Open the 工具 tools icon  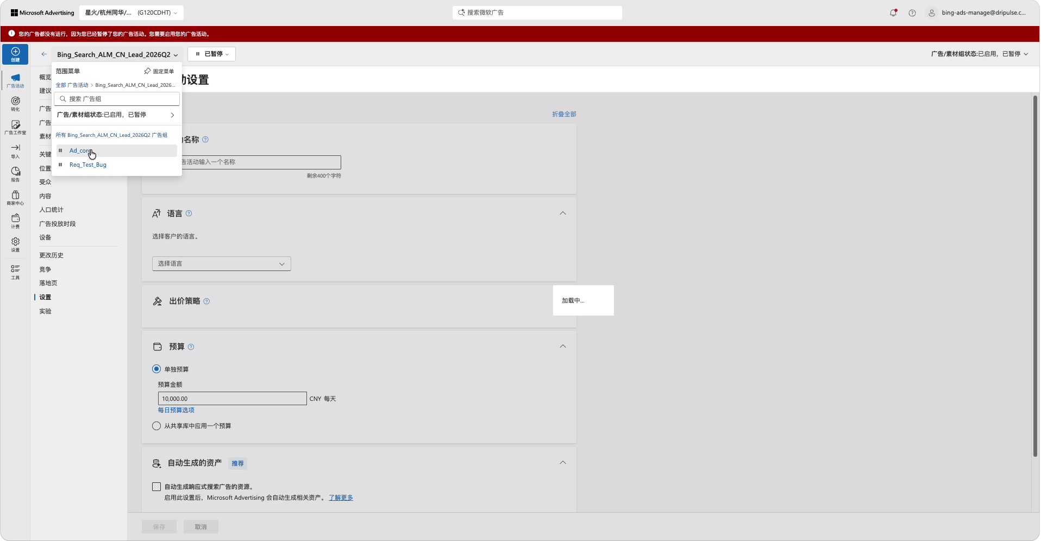(15, 272)
